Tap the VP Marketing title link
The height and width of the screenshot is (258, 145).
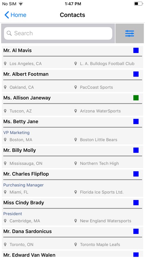[x=16, y=132]
